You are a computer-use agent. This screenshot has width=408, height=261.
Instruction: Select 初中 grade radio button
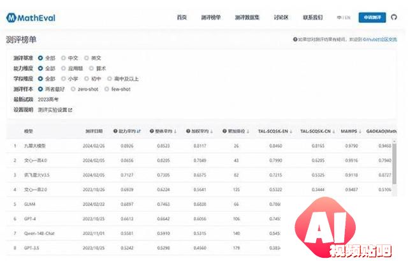[x=87, y=78]
